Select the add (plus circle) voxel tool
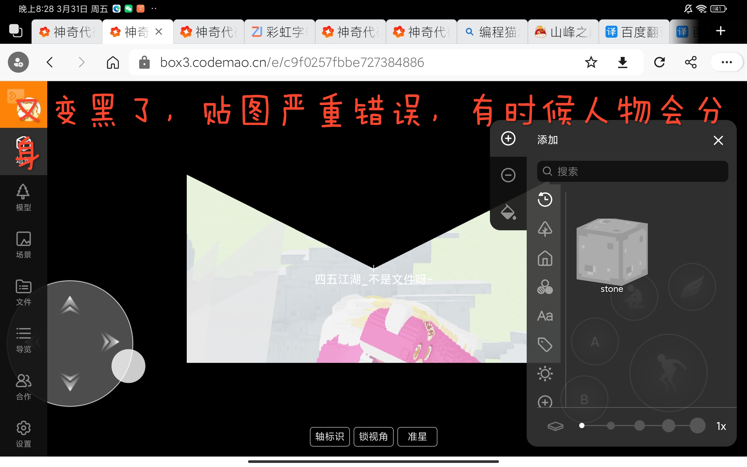The width and height of the screenshot is (747, 467). pyautogui.click(x=508, y=138)
